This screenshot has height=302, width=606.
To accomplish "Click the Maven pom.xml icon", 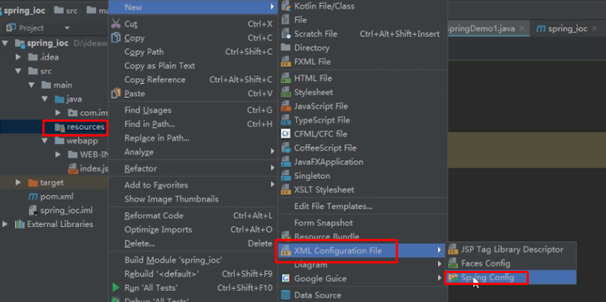I will (x=33, y=197).
